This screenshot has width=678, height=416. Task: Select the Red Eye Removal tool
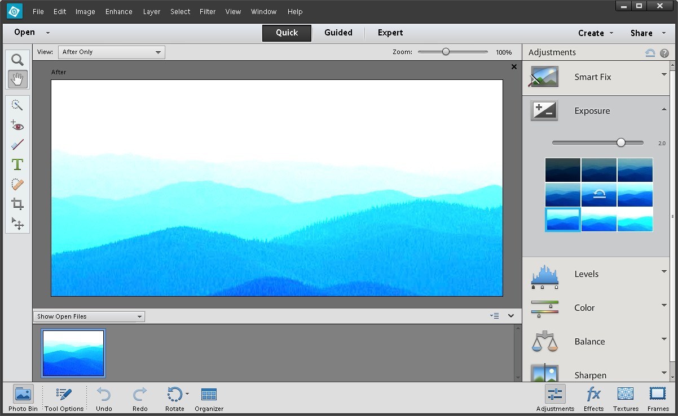17,125
